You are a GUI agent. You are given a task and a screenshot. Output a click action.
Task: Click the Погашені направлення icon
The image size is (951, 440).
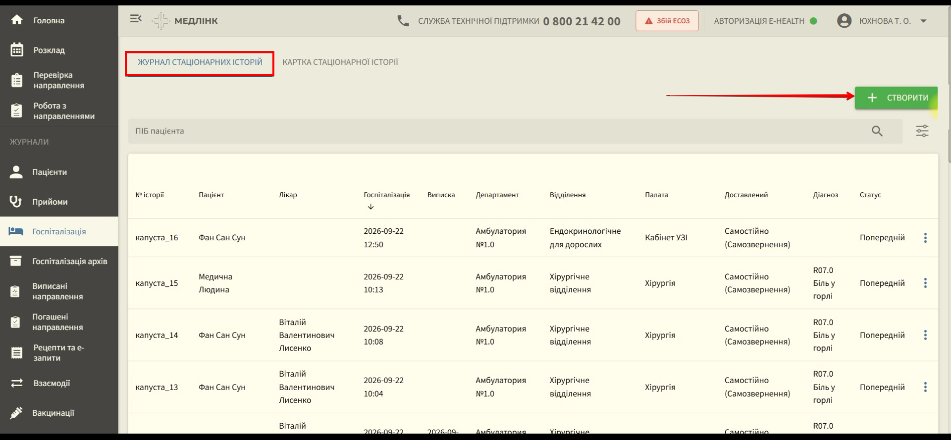[15, 322]
